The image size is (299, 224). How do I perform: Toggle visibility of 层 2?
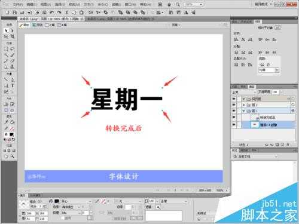234,105
